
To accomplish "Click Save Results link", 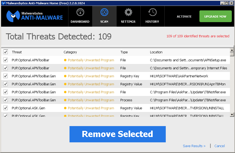I will coord(194,146).
